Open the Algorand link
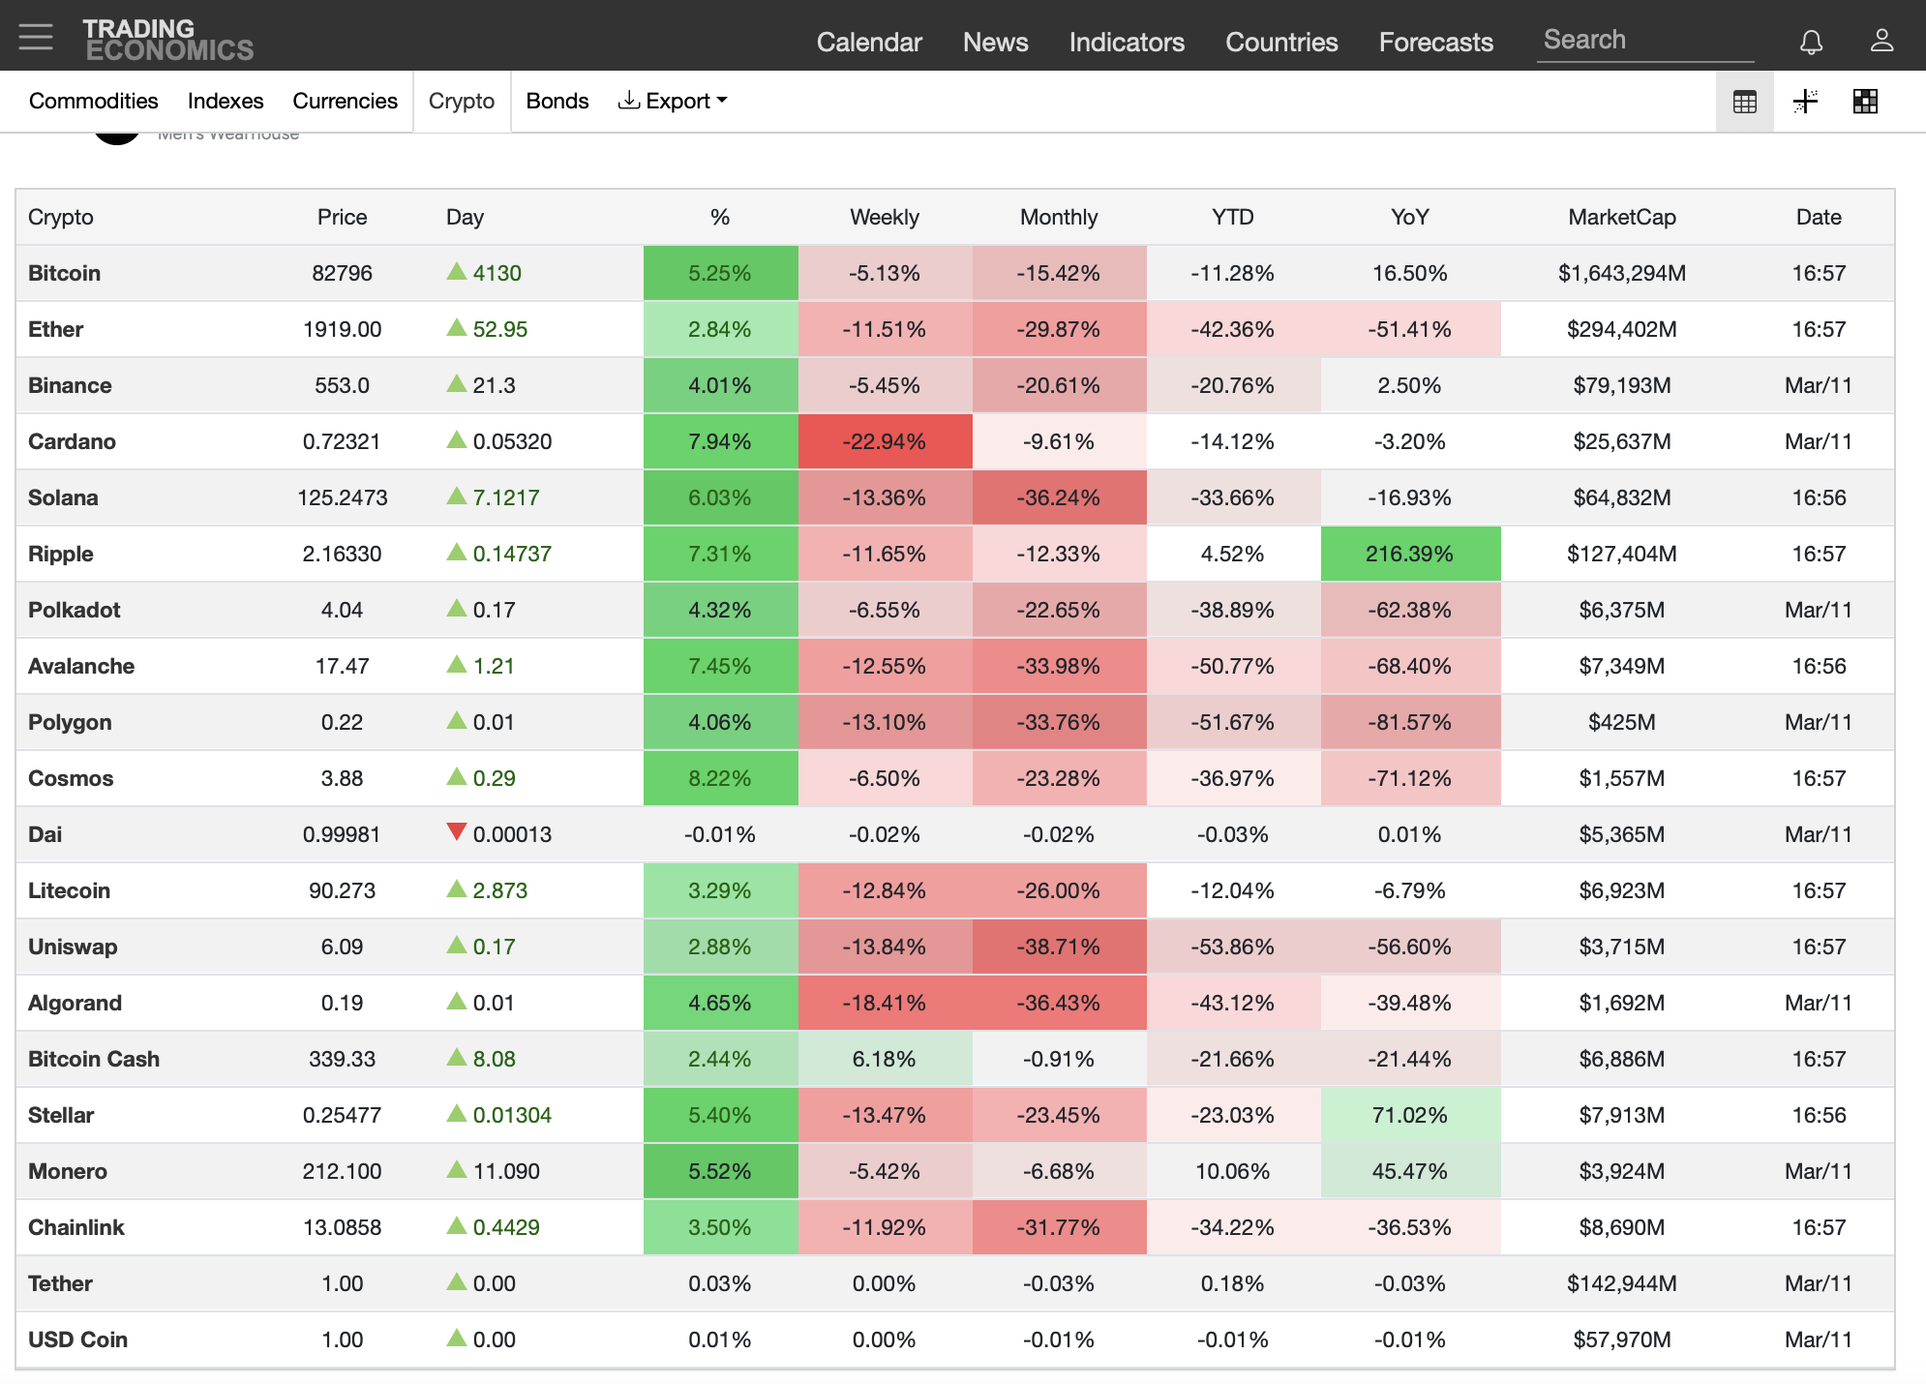 tap(75, 1003)
